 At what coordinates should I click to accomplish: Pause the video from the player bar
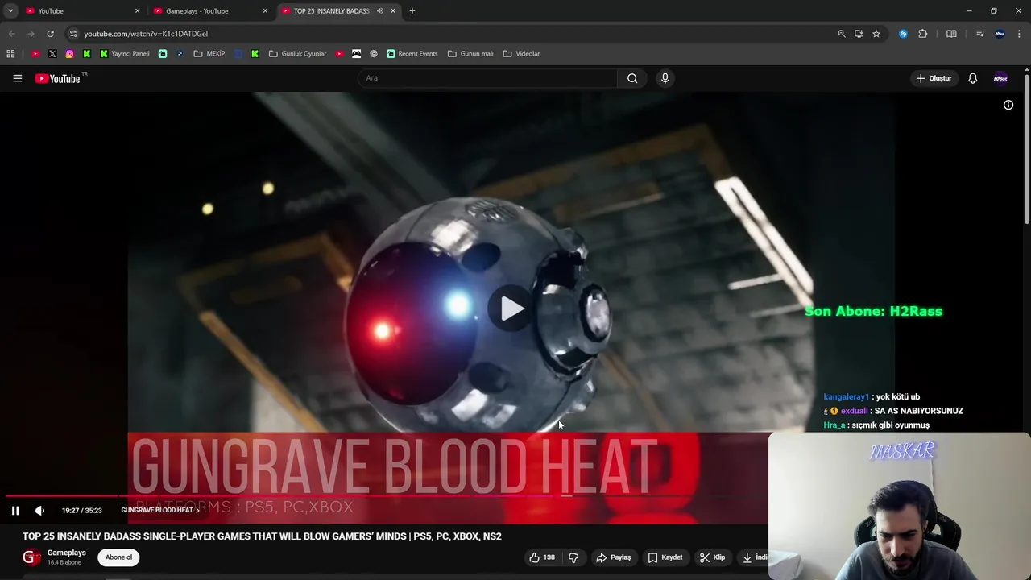click(15, 510)
